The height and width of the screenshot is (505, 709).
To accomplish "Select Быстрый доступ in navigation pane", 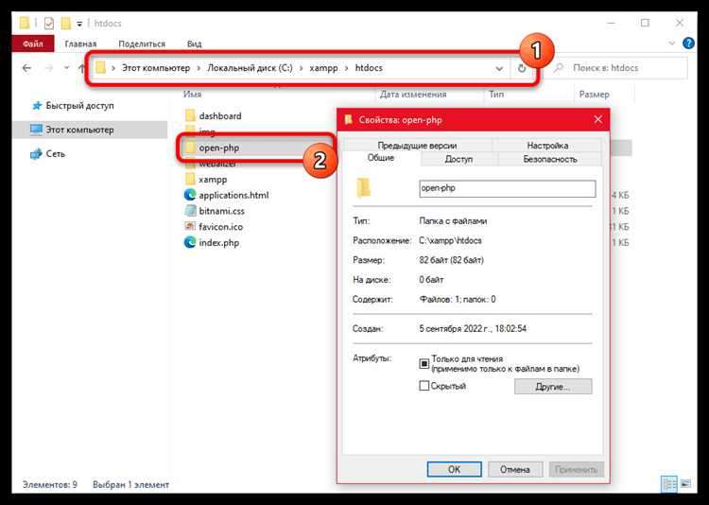I will click(x=79, y=105).
